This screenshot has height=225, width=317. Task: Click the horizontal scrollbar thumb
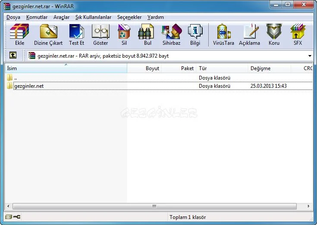click(154, 207)
